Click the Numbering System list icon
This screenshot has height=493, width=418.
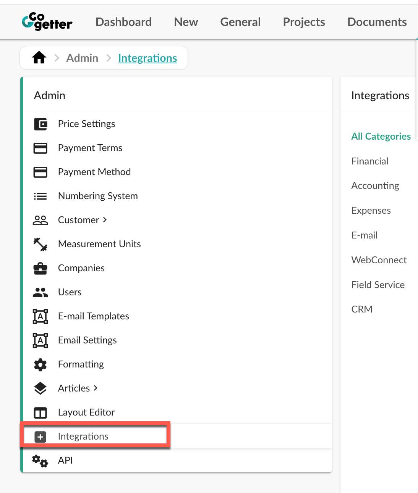[41, 196]
